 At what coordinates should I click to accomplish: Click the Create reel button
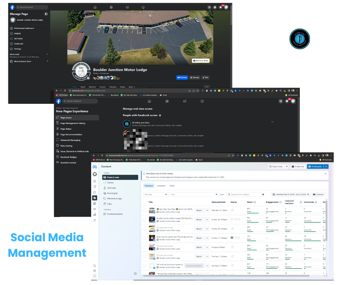pos(298,167)
